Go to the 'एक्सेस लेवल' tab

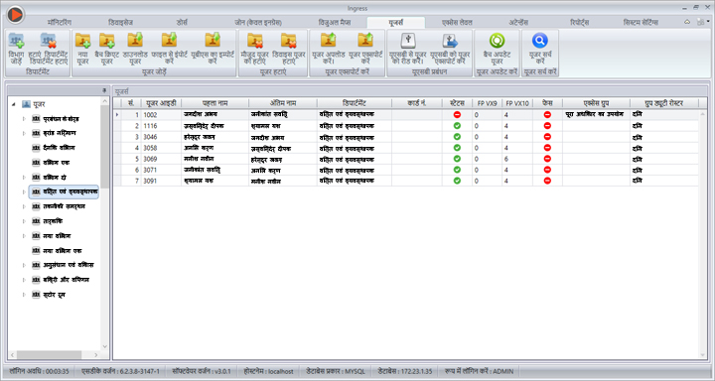457,23
